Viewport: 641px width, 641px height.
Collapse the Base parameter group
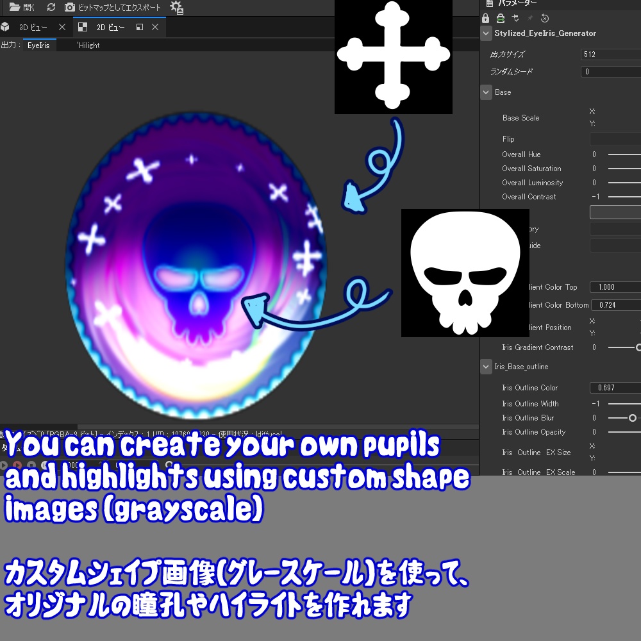pos(486,92)
